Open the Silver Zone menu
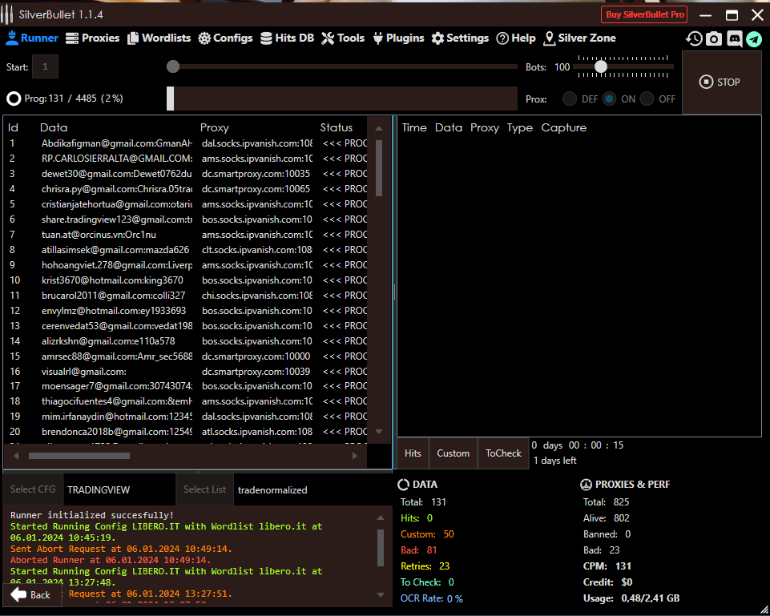The height and width of the screenshot is (616, 770). (x=579, y=38)
